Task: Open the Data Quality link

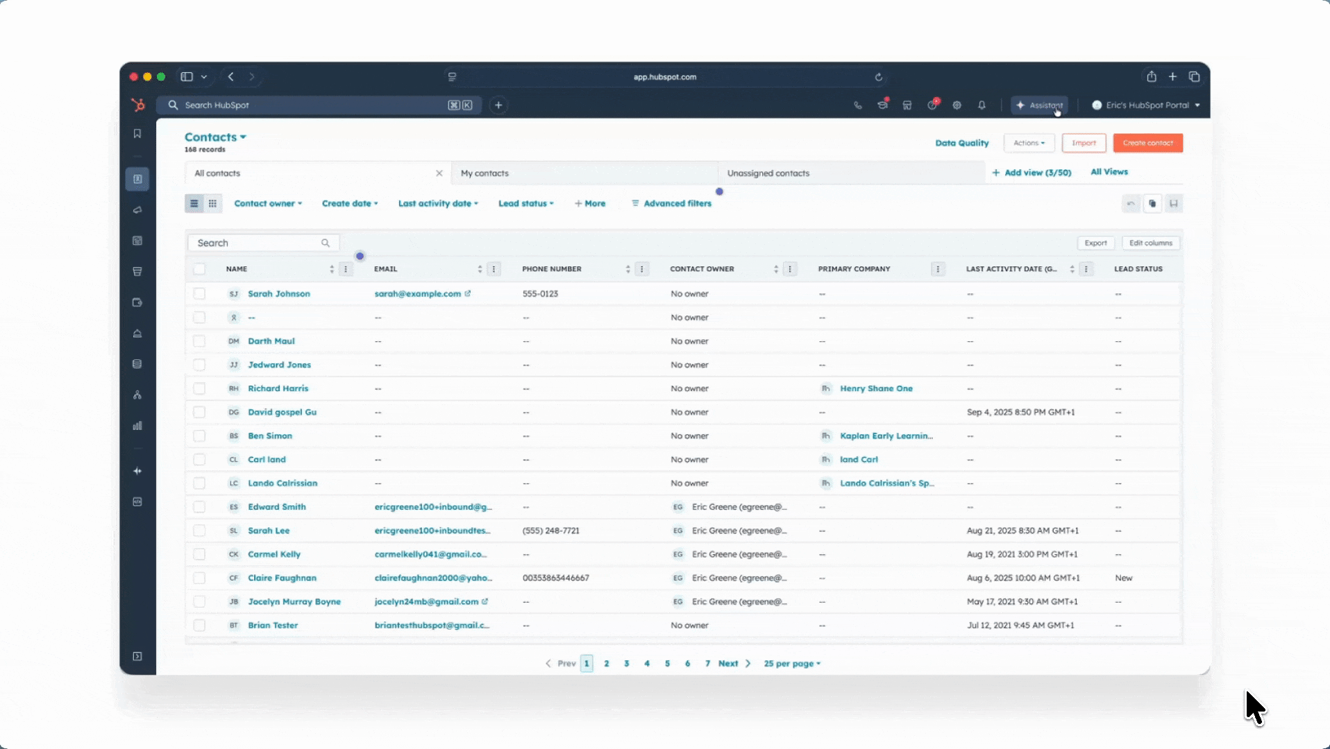Action: click(x=962, y=143)
